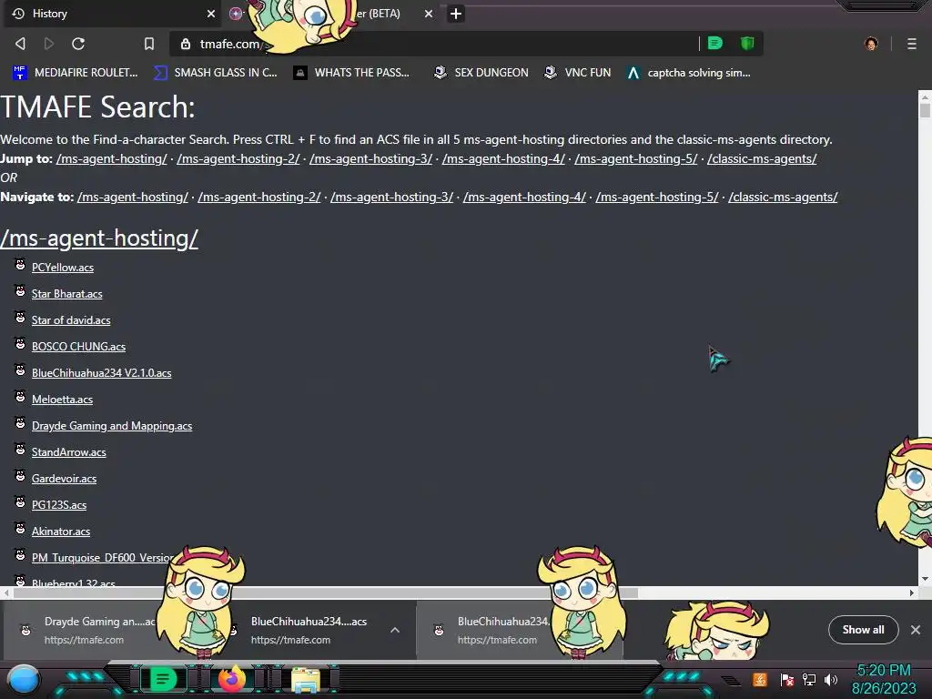Open the /ms-agent-hosting/ heading link
Screen dimensions: 932x699
(99, 238)
